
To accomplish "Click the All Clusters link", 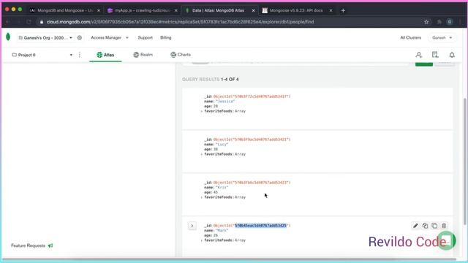I will coord(410,37).
